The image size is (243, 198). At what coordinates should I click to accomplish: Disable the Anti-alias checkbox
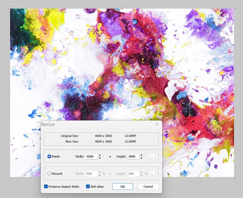[x=88, y=186]
